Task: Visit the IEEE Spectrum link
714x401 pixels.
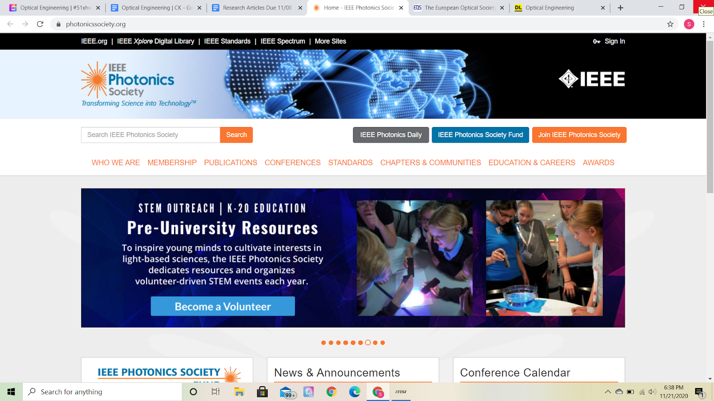Action: [283, 41]
